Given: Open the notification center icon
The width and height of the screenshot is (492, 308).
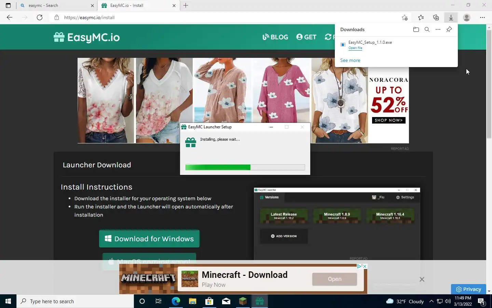Looking at the screenshot, I should point(481,301).
